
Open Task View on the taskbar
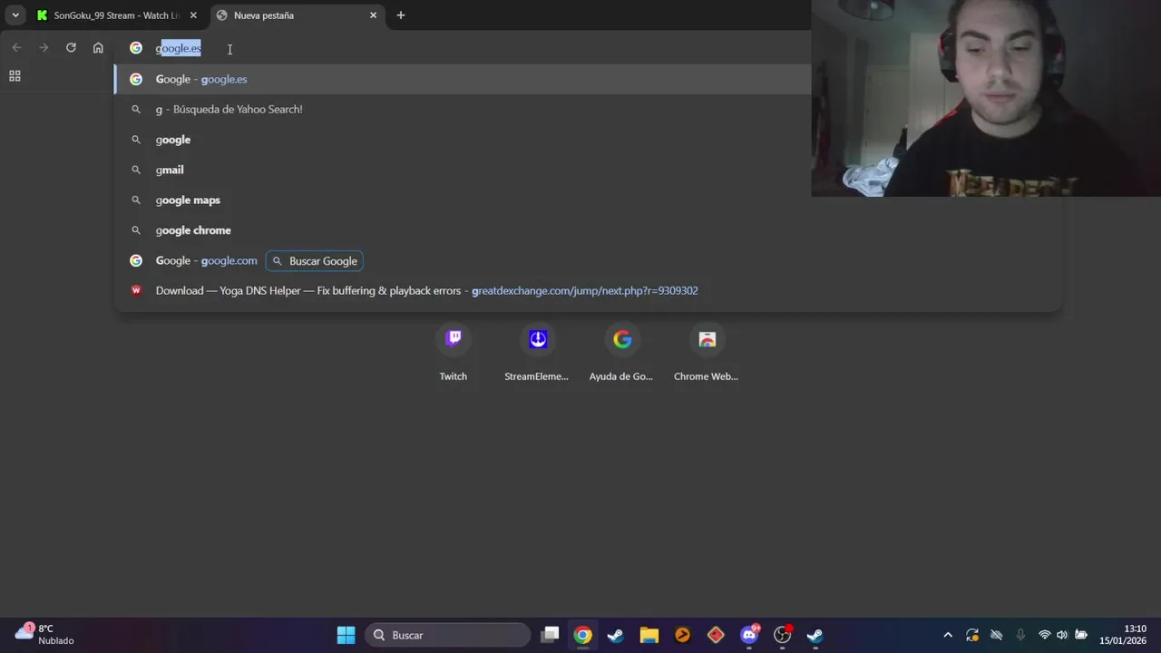click(550, 635)
